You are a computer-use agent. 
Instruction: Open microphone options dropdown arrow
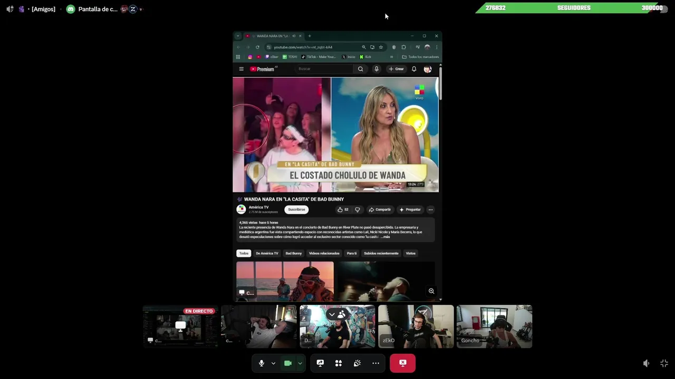tap(273, 363)
